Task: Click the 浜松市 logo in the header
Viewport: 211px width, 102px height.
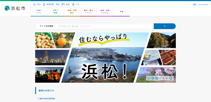Action: 15,8
